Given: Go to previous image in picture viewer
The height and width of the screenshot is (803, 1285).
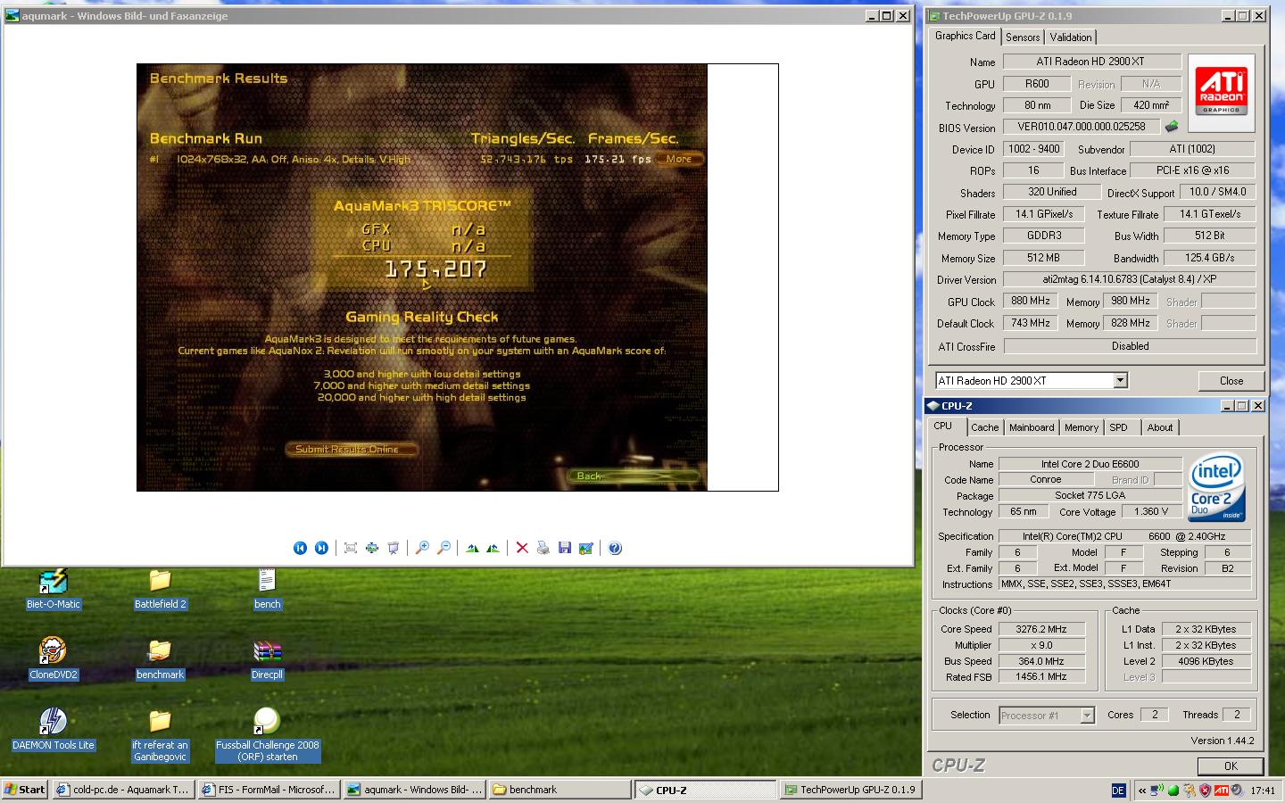Looking at the screenshot, I should [x=300, y=548].
